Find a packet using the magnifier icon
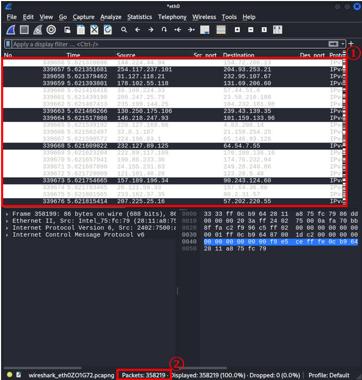This screenshot has height=380, width=362. pyautogui.click(x=124, y=30)
